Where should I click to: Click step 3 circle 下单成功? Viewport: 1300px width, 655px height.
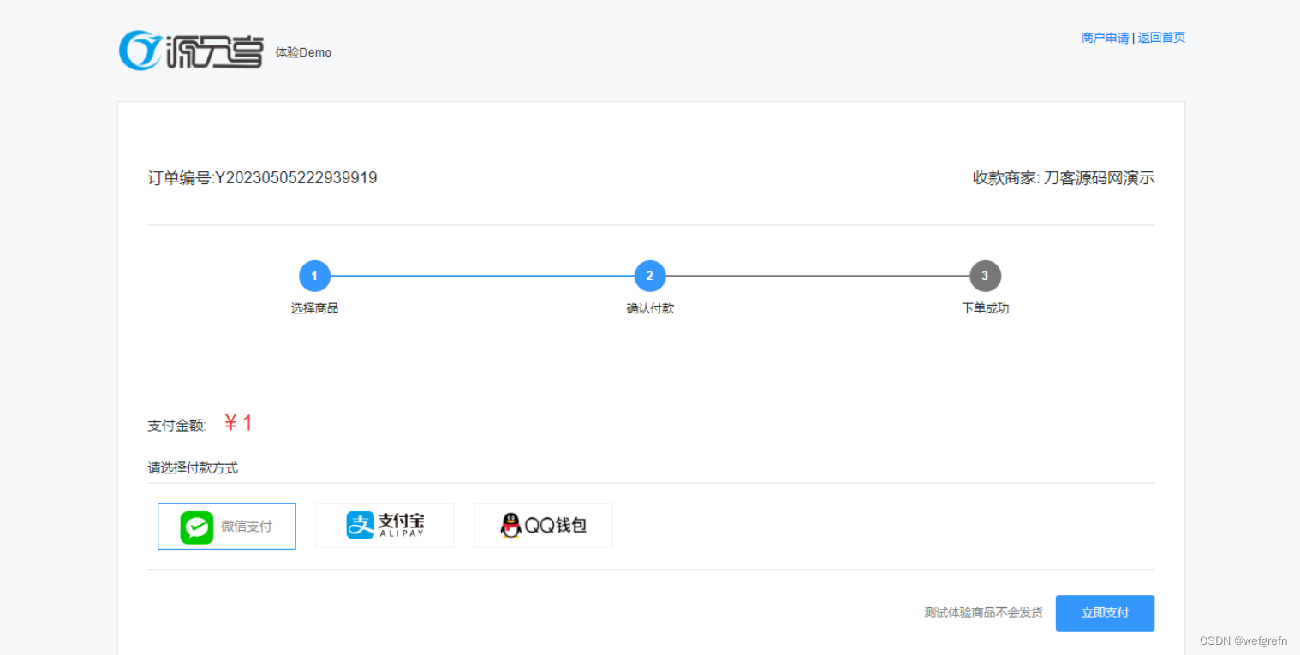pos(985,276)
